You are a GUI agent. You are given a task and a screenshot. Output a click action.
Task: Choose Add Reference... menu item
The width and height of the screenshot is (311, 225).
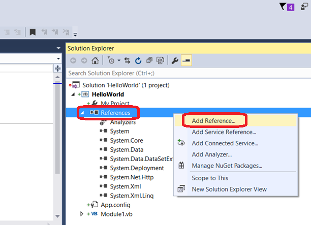(236, 121)
